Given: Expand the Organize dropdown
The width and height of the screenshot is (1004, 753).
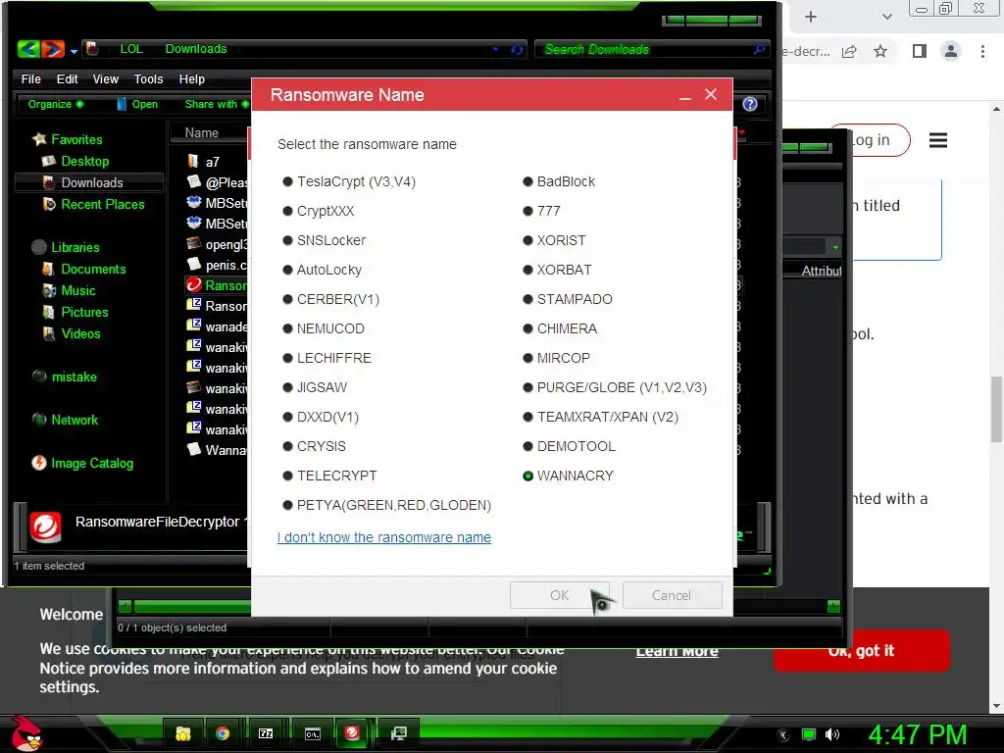Looking at the screenshot, I should click(x=55, y=104).
